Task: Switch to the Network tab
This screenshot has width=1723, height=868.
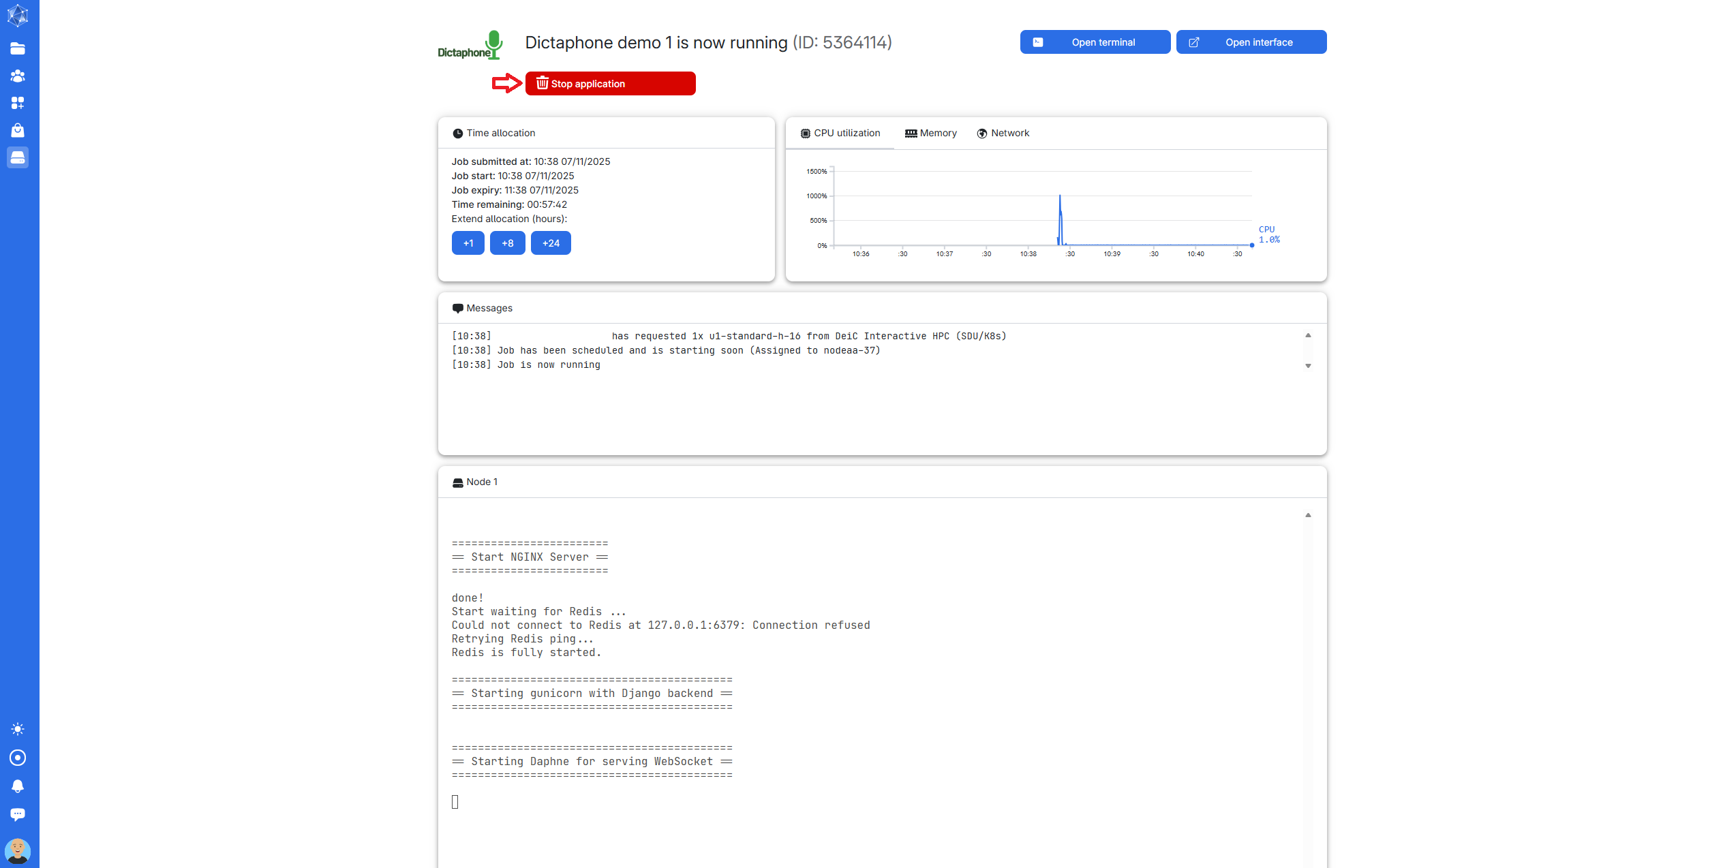Action: [1003, 133]
